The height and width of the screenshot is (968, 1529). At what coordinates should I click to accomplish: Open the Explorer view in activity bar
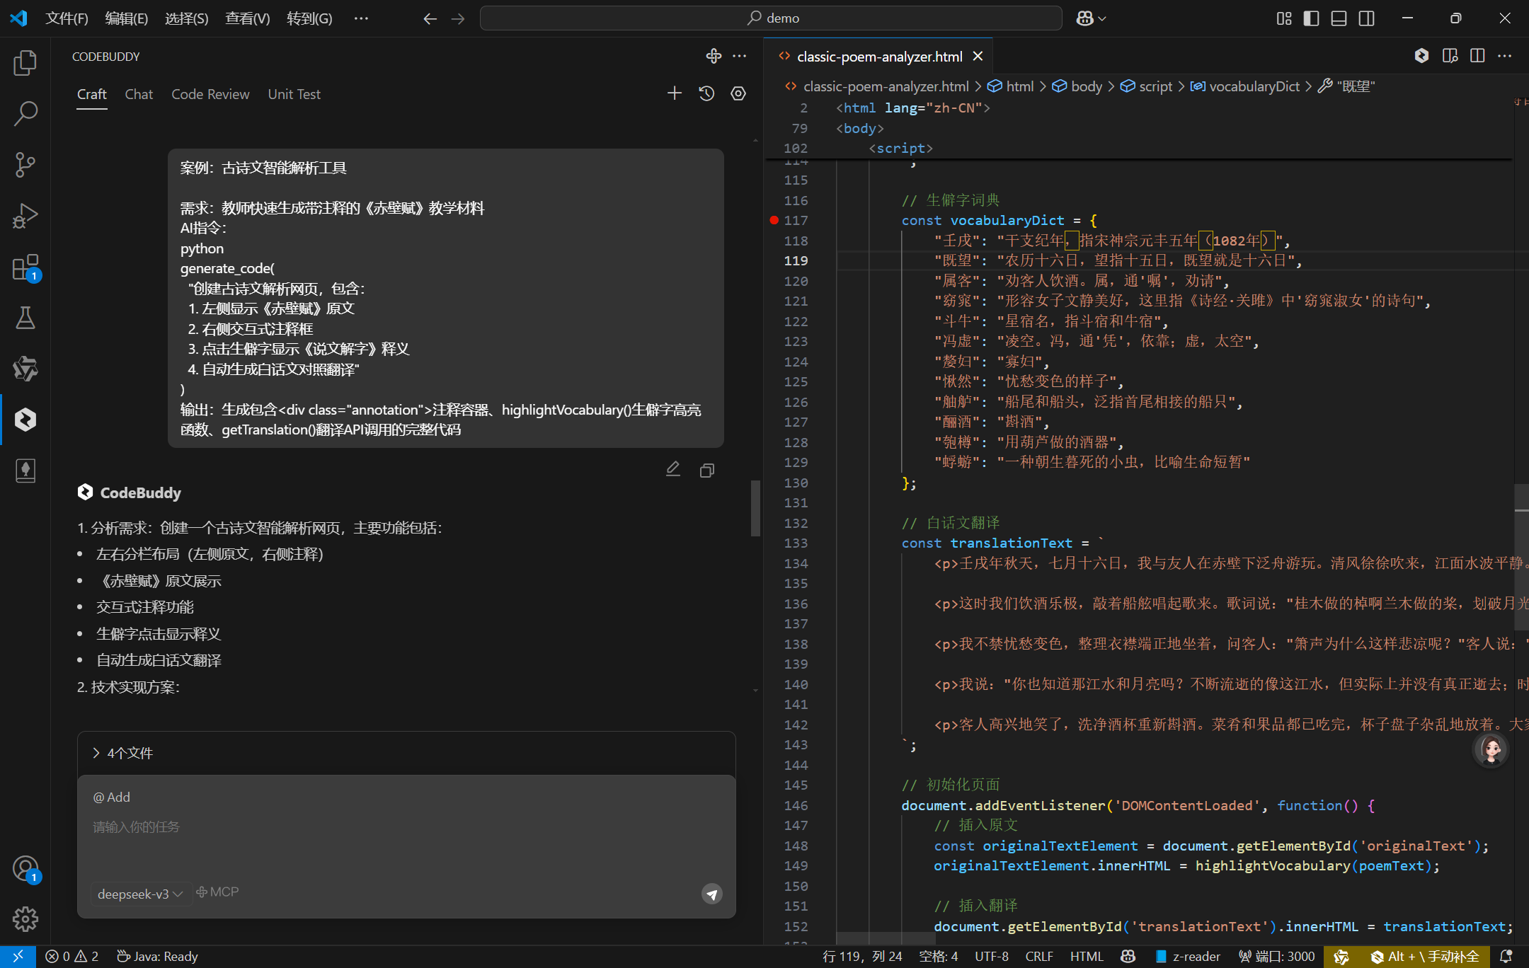click(25, 63)
